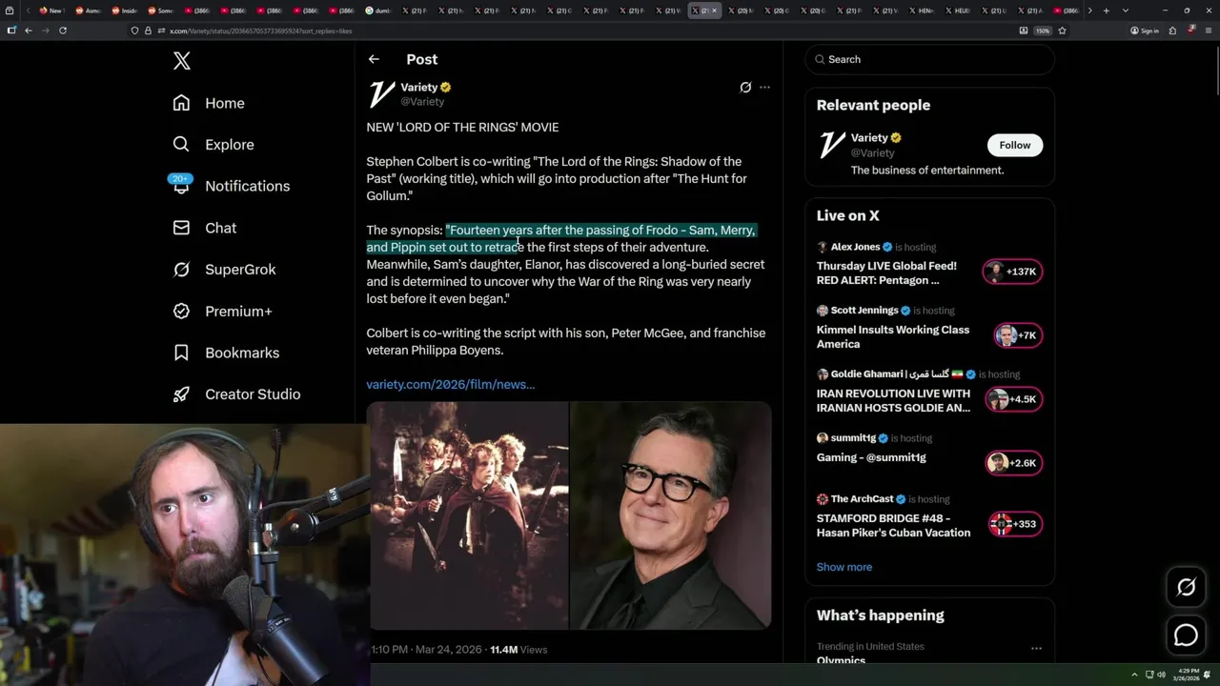Click the X logo in the sidebar
Screen dimensions: 1220x686
click(x=181, y=62)
